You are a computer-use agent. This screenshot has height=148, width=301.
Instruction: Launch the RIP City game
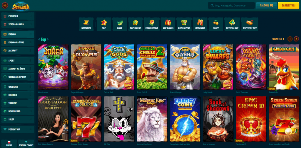coord(119,119)
